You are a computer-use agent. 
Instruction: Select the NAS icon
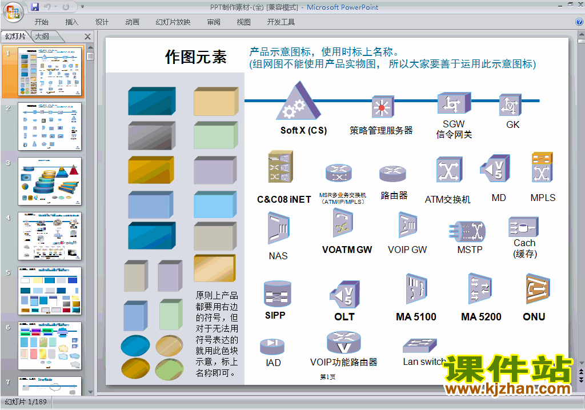coord(278,228)
